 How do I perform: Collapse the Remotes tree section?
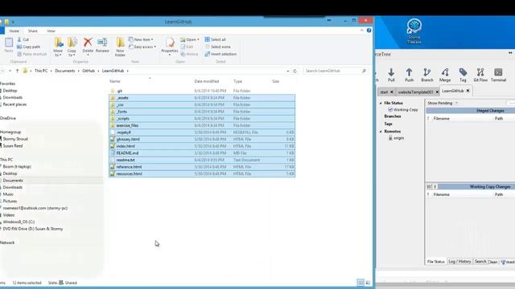pyautogui.click(x=381, y=132)
